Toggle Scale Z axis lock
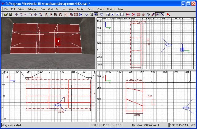This screenshot has width=197, height=129. coord(122,15)
